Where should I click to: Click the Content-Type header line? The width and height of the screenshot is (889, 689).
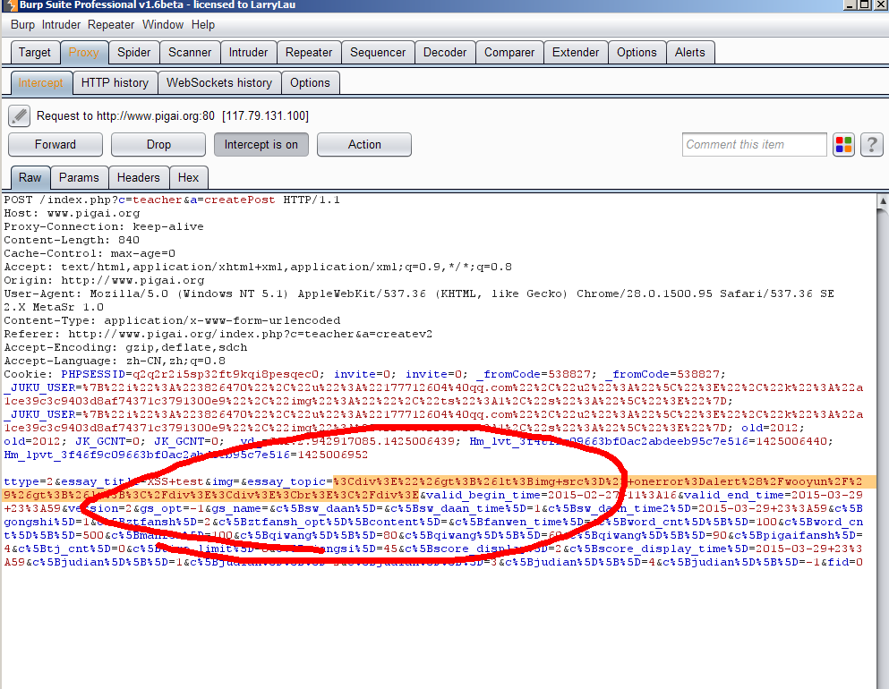[x=173, y=320]
